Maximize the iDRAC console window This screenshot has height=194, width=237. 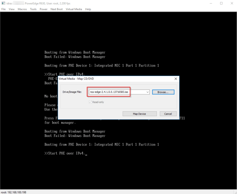[x=221, y=3]
